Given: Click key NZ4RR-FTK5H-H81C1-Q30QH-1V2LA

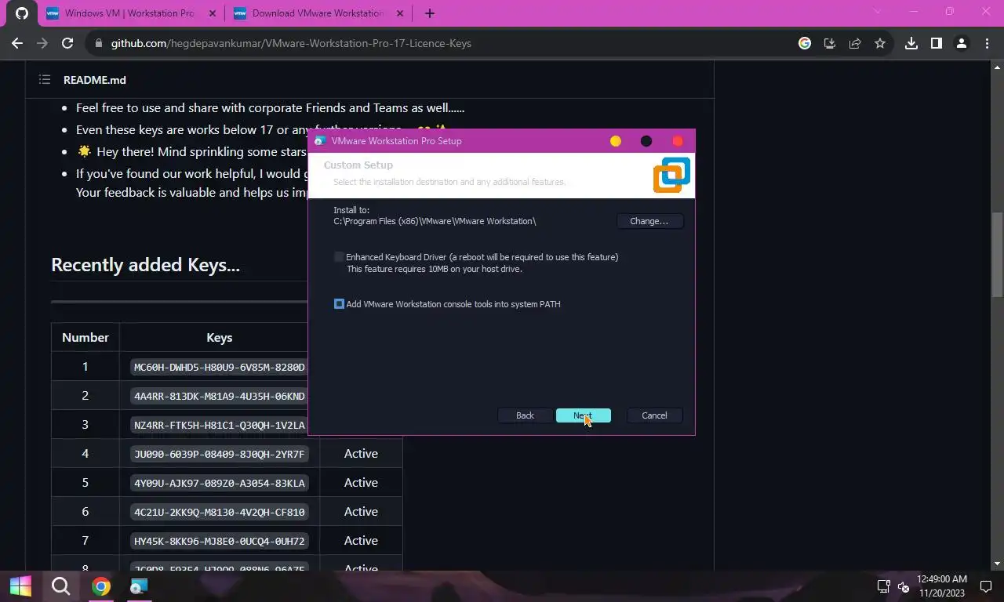Looking at the screenshot, I should tap(220, 425).
